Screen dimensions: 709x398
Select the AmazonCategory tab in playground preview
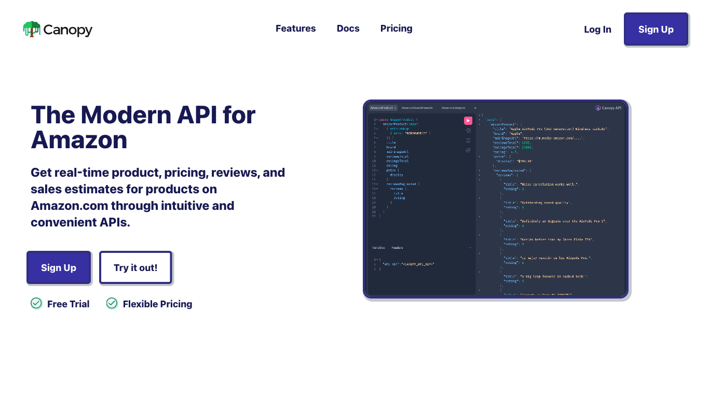pyautogui.click(x=454, y=108)
